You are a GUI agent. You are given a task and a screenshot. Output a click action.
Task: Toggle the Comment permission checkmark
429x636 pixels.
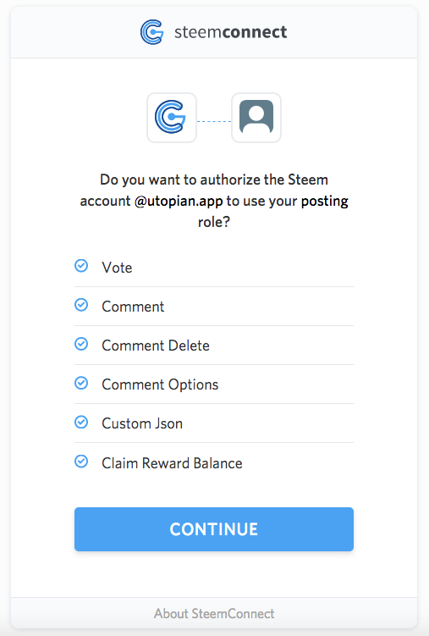click(x=81, y=305)
